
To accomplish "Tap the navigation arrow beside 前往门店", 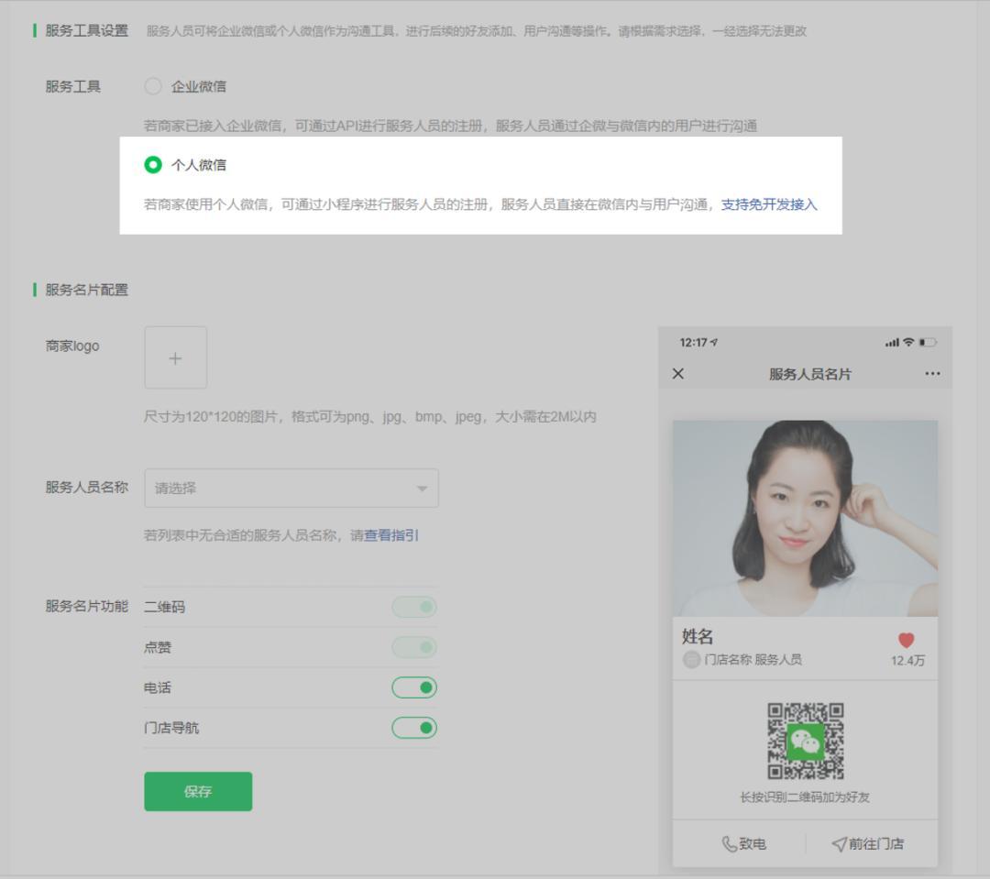I will coord(839,844).
